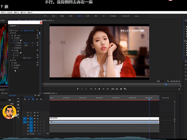This screenshot has height=140, width=187.
Task: Enable voice-over record on A1
Action: coord(44,122)
